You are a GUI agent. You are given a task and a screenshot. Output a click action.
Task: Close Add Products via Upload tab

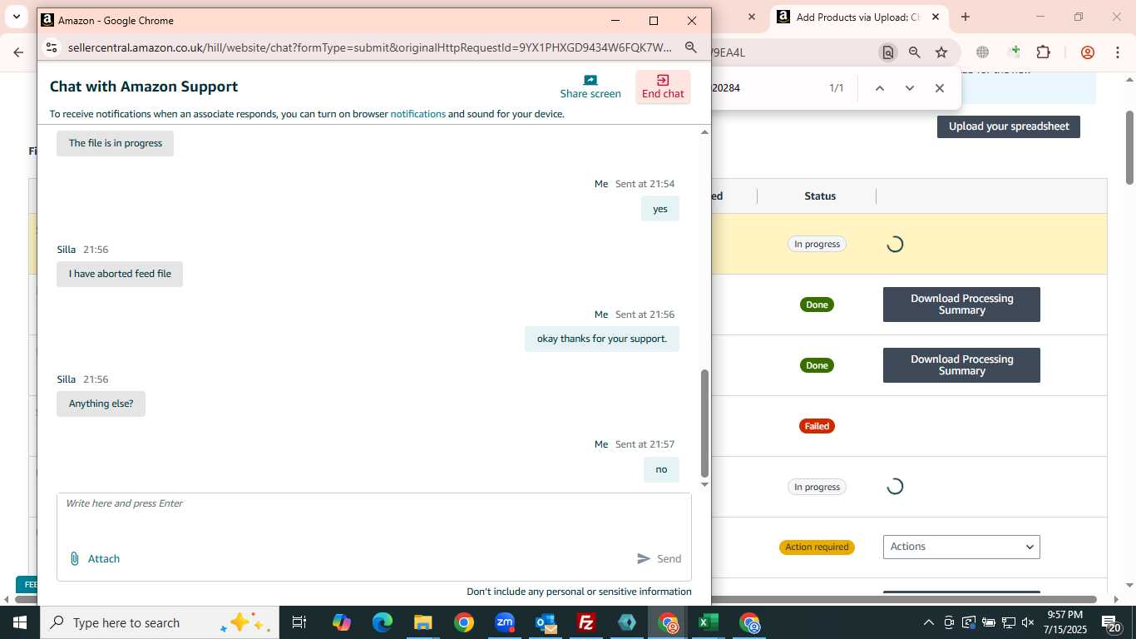[x=936, y=17]
